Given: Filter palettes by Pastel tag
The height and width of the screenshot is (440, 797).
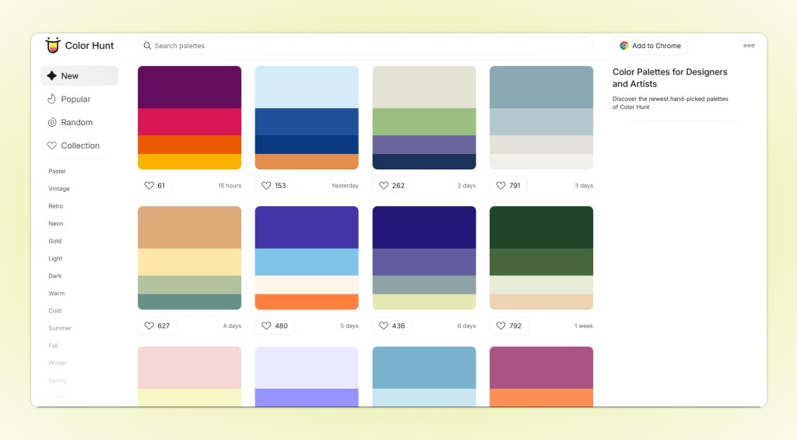Looking at the screenshot, I should 57,172.
